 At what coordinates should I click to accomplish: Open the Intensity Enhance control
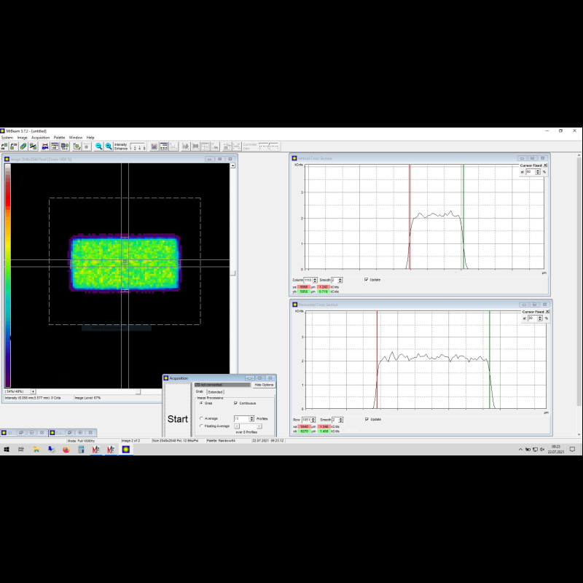click(x=121, y=146)
